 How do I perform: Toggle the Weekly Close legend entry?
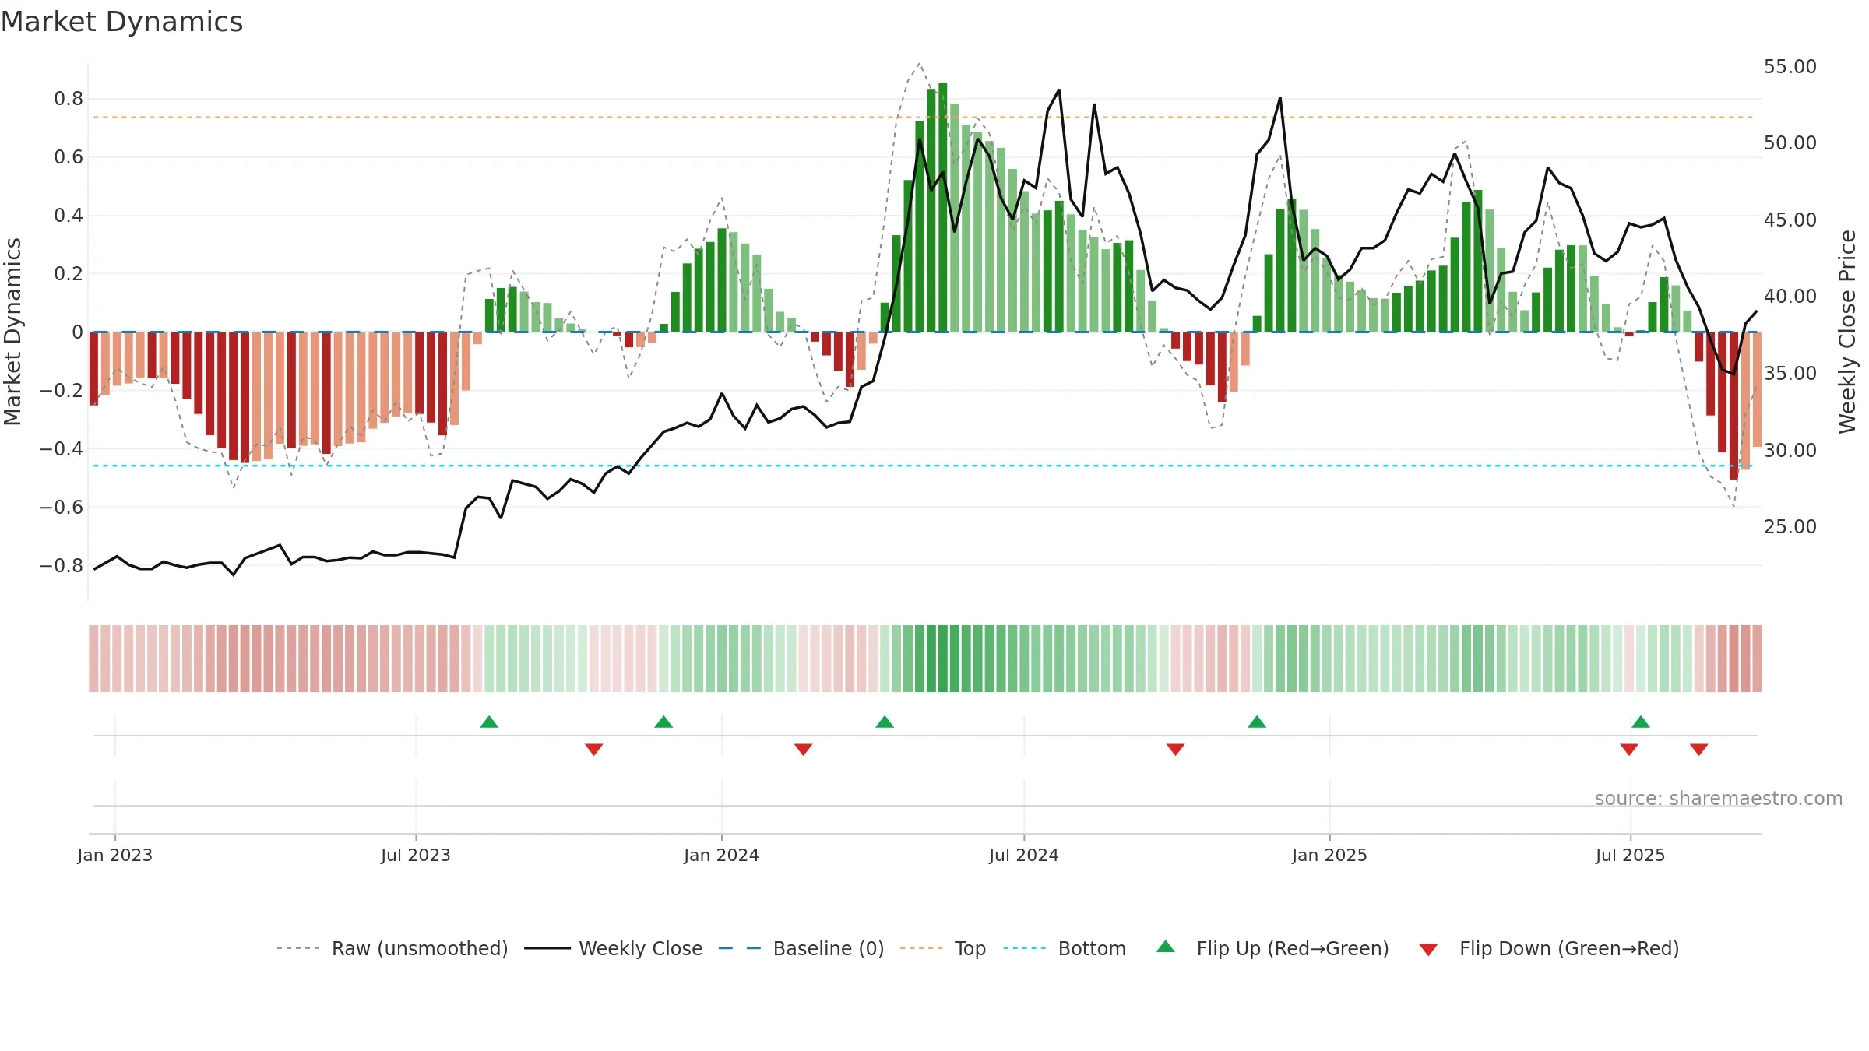click(614, 948)
